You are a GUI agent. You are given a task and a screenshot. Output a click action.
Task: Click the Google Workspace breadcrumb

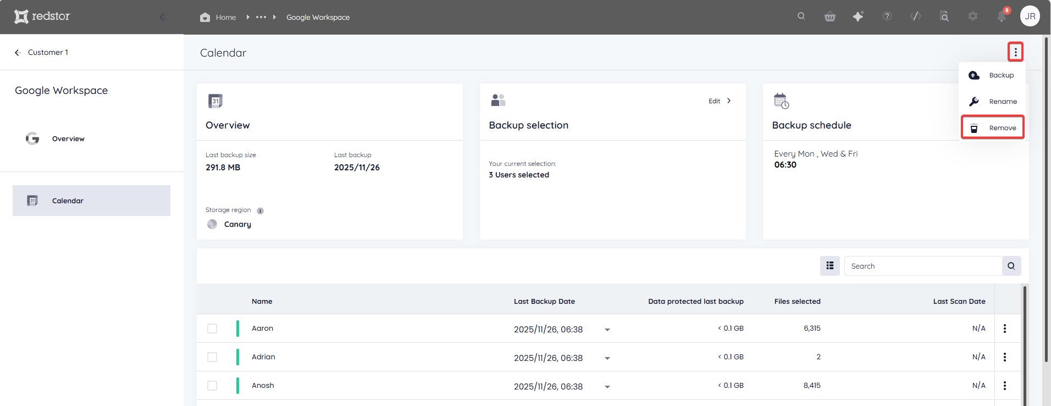[x=318, y=17]
